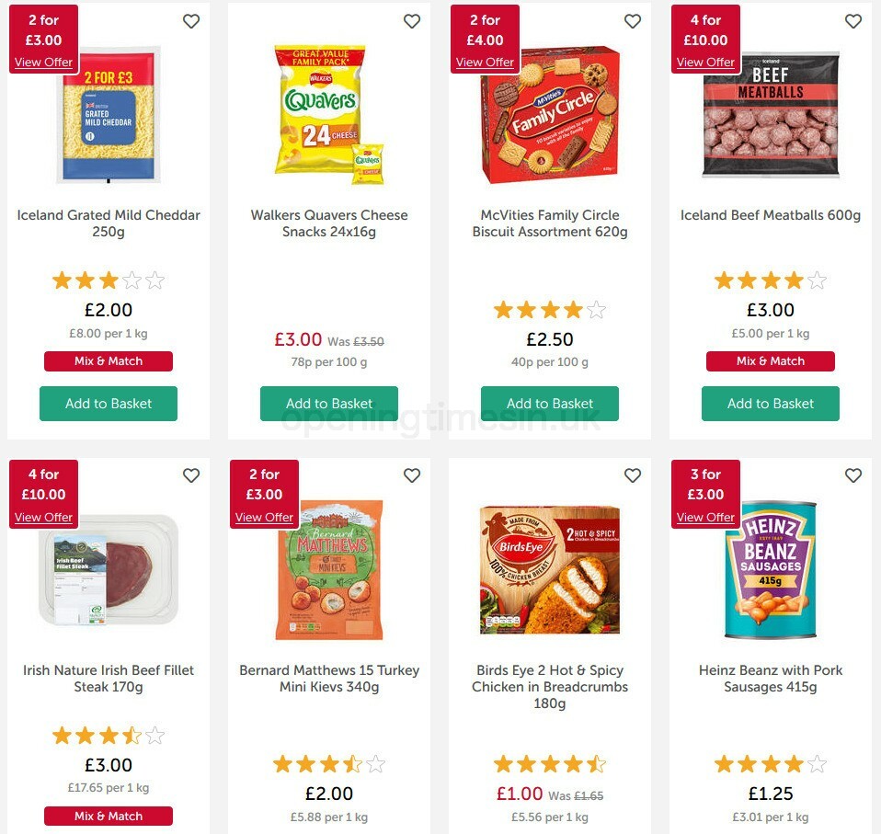Select Mix & Match on Iceland Beef Meatballs
The width and height of the screenshot is (881, 834).
click(x=770, y=360)
